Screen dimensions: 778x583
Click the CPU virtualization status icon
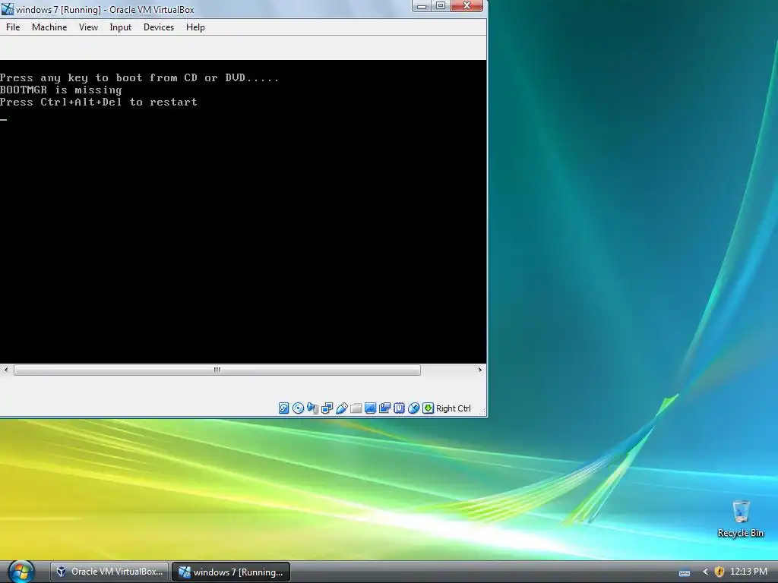pyautogui.click(x=399, y=408)
